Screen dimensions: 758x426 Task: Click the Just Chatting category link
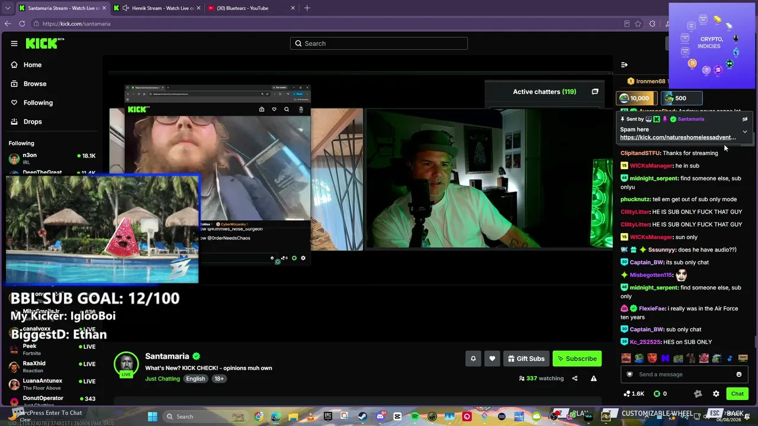click(x=162, y=379)
